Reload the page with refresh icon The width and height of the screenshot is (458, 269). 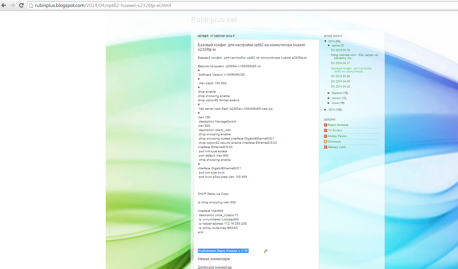pos(21,5)
